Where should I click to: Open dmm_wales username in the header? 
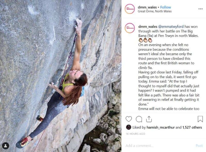pos(147,7)
